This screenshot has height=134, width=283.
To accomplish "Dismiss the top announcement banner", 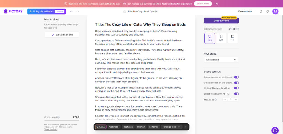I will coord(217,4).
